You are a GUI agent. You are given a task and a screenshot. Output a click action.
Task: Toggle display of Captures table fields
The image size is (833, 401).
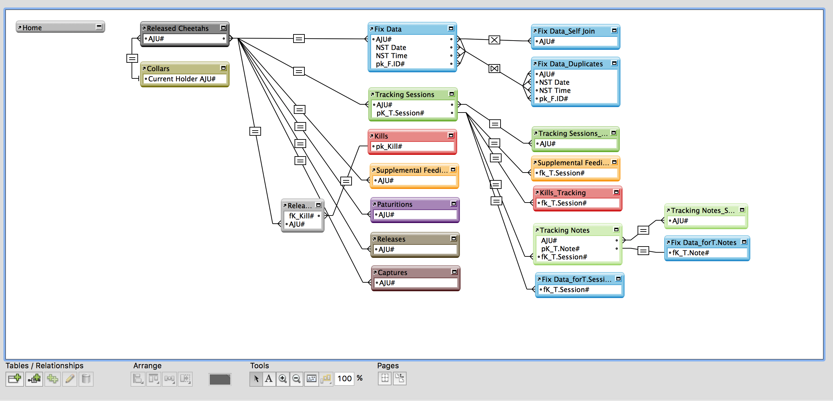point(454,272)
